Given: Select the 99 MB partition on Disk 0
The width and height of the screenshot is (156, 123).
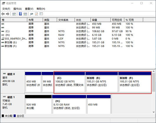Looking at the screenshot, I should [47, 82].
